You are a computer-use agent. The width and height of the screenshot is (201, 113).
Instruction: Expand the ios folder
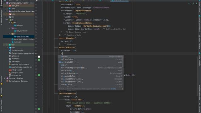click(x=7, y=17)
